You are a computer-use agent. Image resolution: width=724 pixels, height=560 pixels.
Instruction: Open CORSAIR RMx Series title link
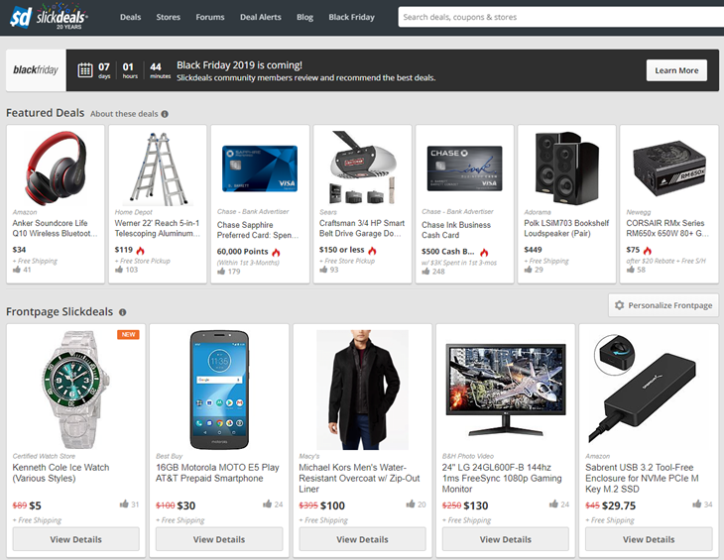click(667, 228)
